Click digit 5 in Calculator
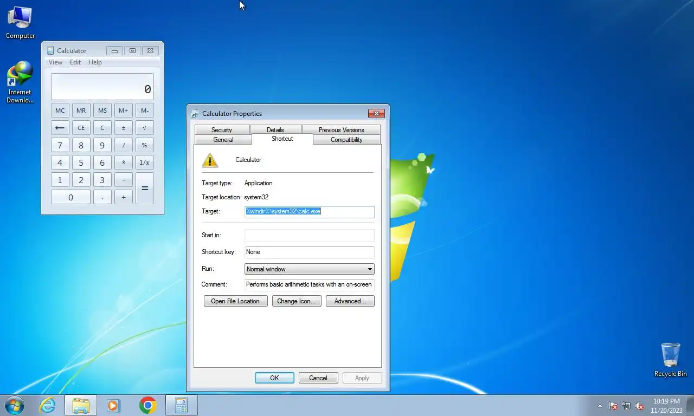The image size is (694, 416). [x=81, y=162]
